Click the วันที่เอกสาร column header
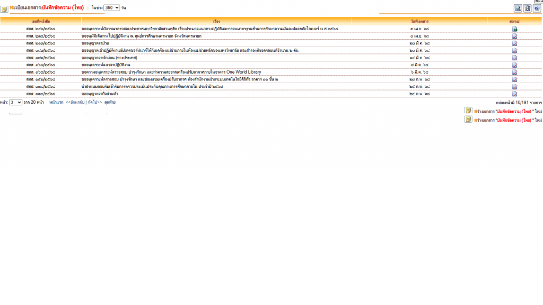 419,21
